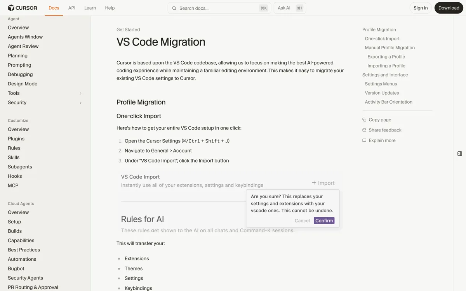The height and width of the screenshot is (291, 466).
Task: Click the One-click Import subheading
Action: pyautogui.click(x=139, y=116)
